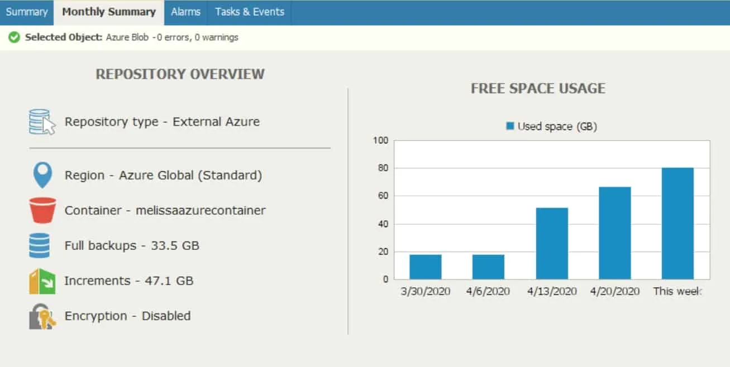Click the Increments arrow icon
Screen dimensions: 730x367
(x=42, y=281)
